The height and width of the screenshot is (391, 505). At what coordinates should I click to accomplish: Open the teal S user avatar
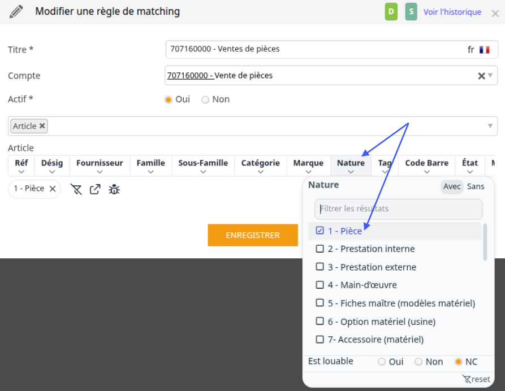click(411, 12)
